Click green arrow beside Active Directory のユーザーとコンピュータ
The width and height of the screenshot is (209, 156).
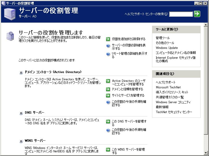click(x=108, y=81)
